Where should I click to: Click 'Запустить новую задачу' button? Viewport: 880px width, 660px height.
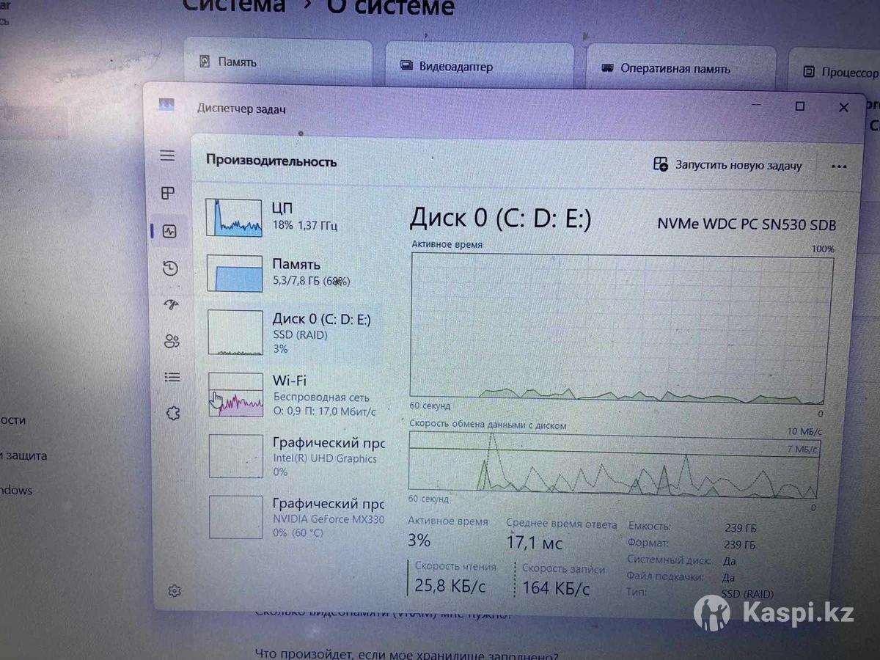727,165
